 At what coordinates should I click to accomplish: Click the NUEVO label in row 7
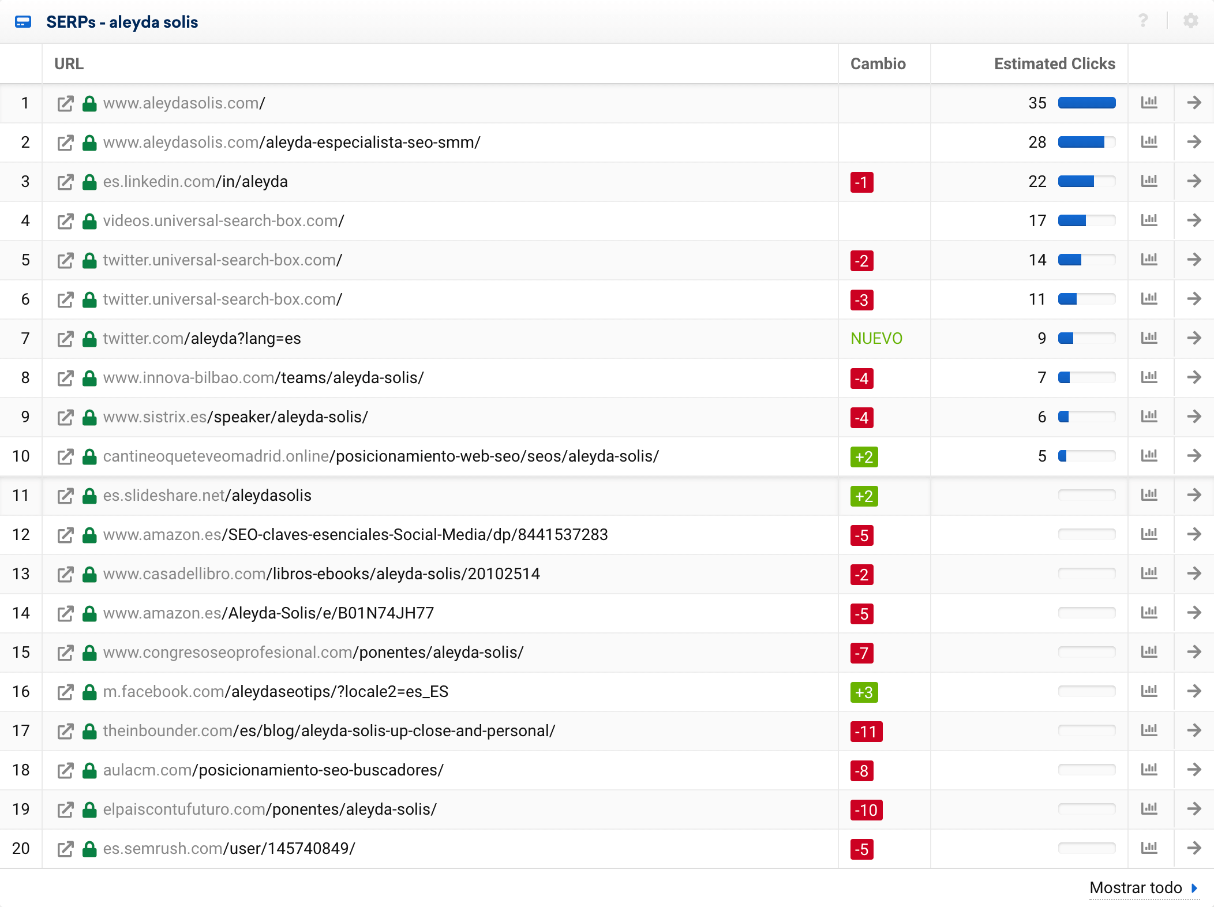(876, 339)
